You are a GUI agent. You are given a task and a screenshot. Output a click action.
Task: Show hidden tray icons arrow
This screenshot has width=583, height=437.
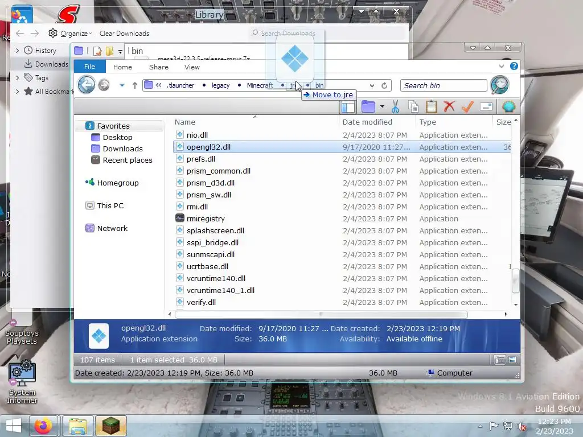480,426
